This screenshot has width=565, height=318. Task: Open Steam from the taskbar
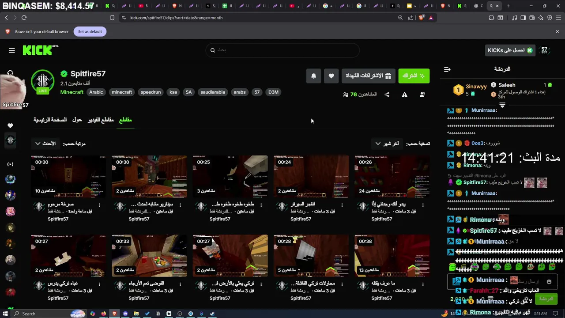[x=212, y=314]
